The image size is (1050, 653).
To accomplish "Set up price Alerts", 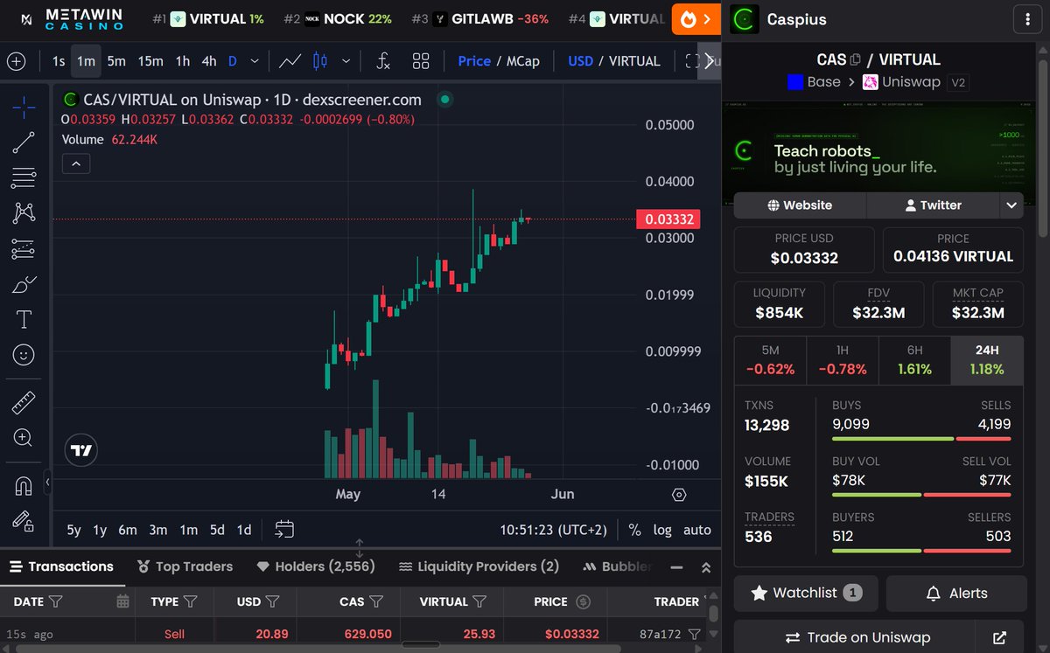I will [x=956, y=593].
